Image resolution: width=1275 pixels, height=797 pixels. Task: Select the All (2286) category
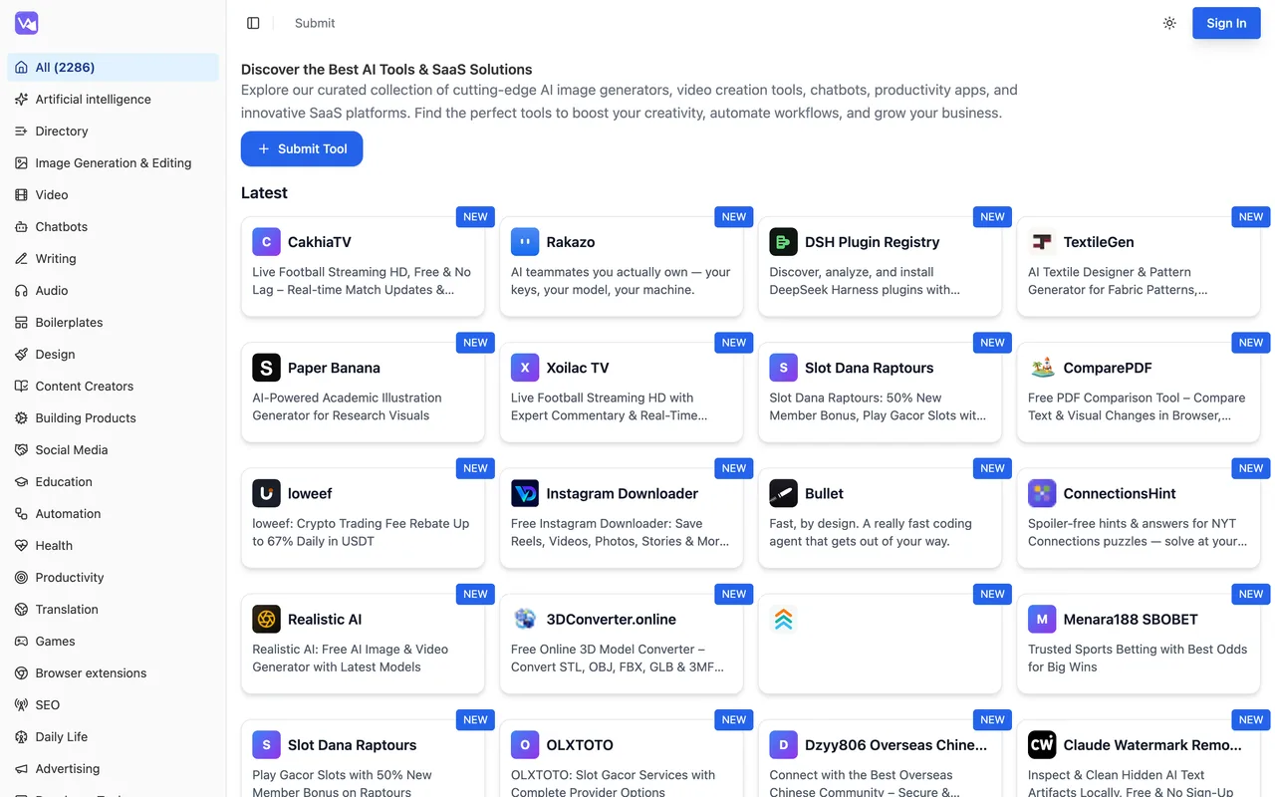pos(113,67)
